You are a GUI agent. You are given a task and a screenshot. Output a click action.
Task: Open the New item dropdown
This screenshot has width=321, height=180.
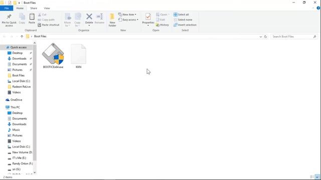(127, 14)
